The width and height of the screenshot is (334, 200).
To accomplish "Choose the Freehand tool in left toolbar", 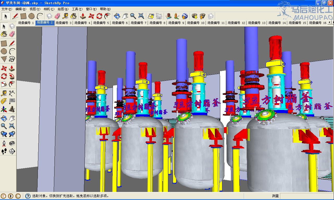I will point(12,59).
